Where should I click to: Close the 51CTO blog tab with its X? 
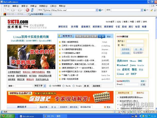click(x=50, y=14)
